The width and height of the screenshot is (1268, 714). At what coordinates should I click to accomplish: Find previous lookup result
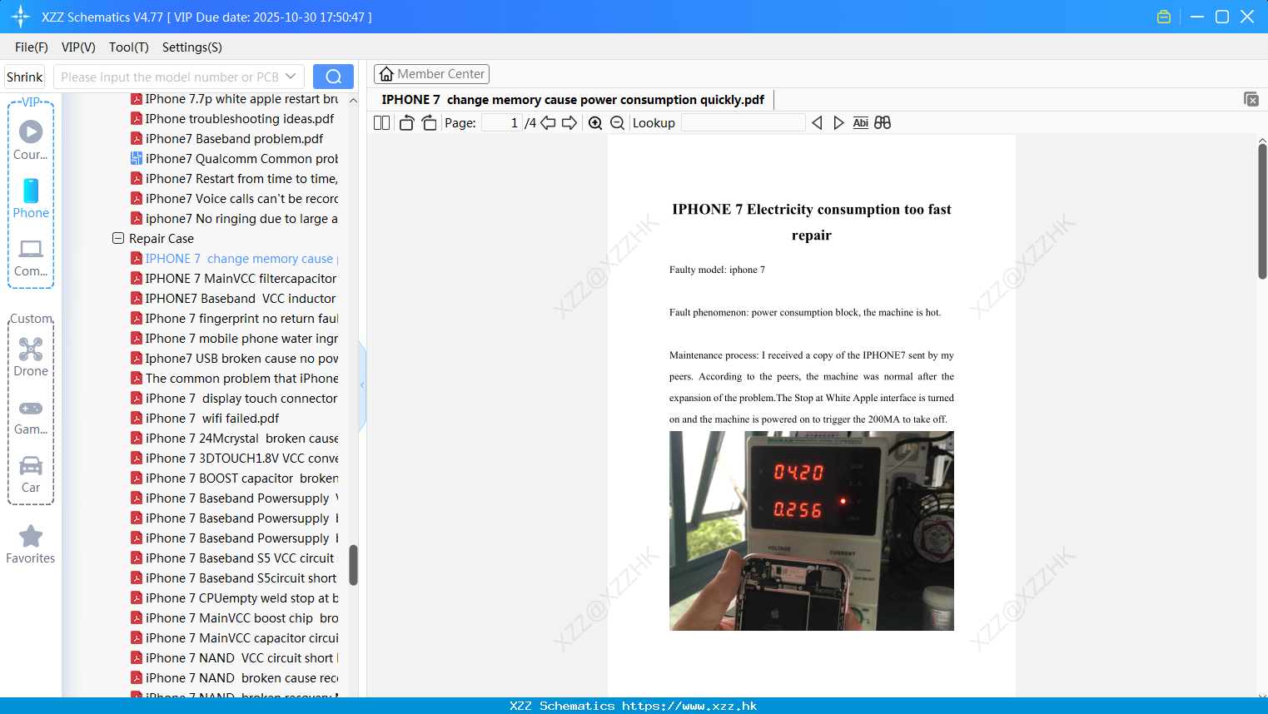(x=817, y=122)
